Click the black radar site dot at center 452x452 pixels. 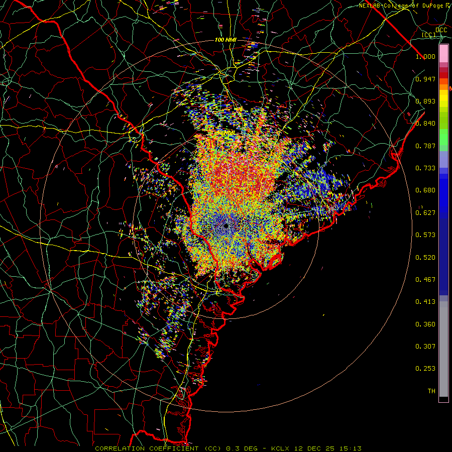[x=226, y=225]
